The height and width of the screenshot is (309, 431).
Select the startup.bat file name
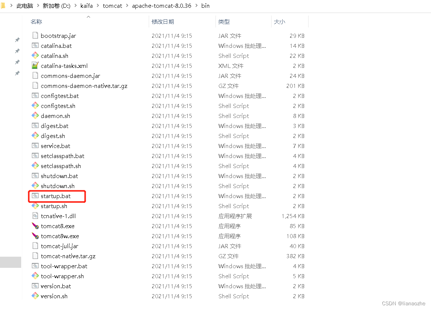click(56, 196)
